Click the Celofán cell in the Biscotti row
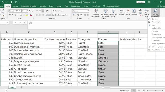165x92 pixels. tap(108, 58)
